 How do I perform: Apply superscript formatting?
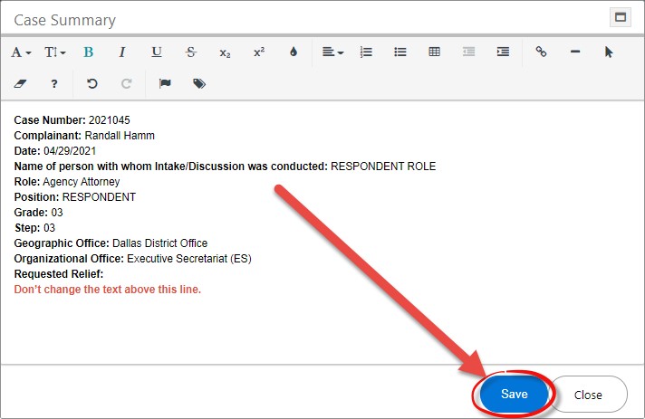click(x=259, y=52)
